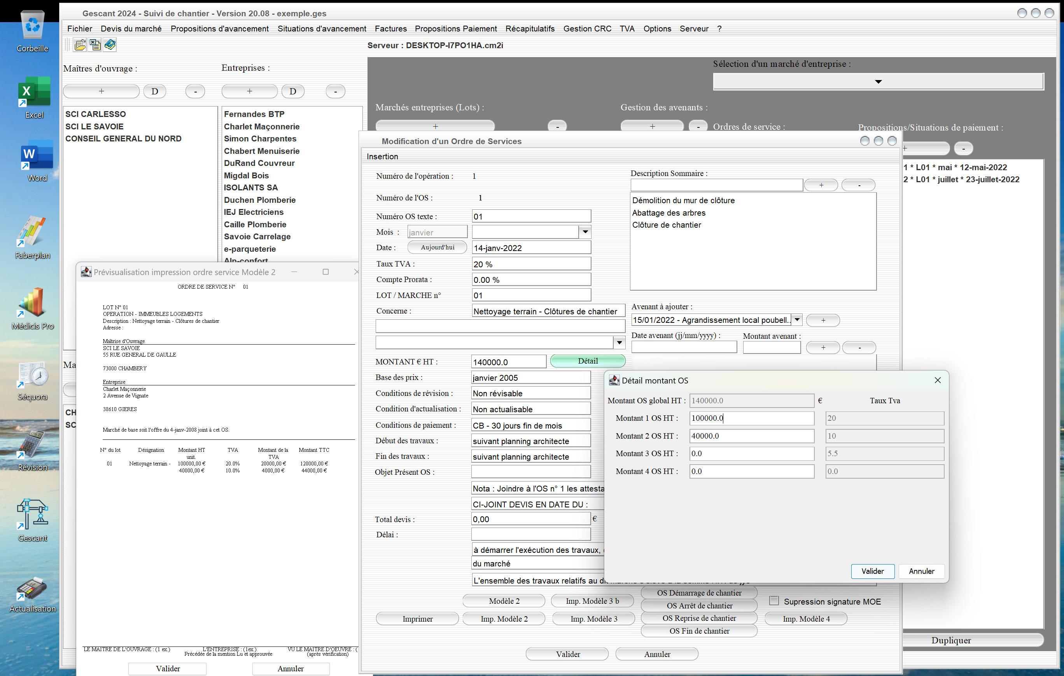Click the second toolbar icon with spreadsheet sheets

(x=94, y=45)
